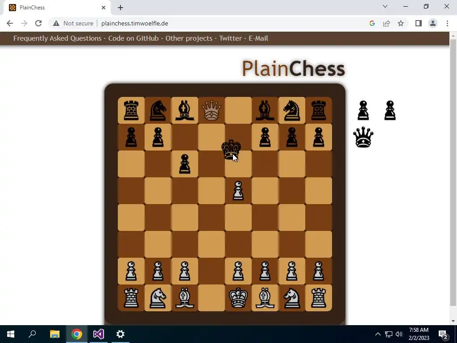457x343 pixels.
Task: Bookmark this page with the star
Action: [401, 23]
